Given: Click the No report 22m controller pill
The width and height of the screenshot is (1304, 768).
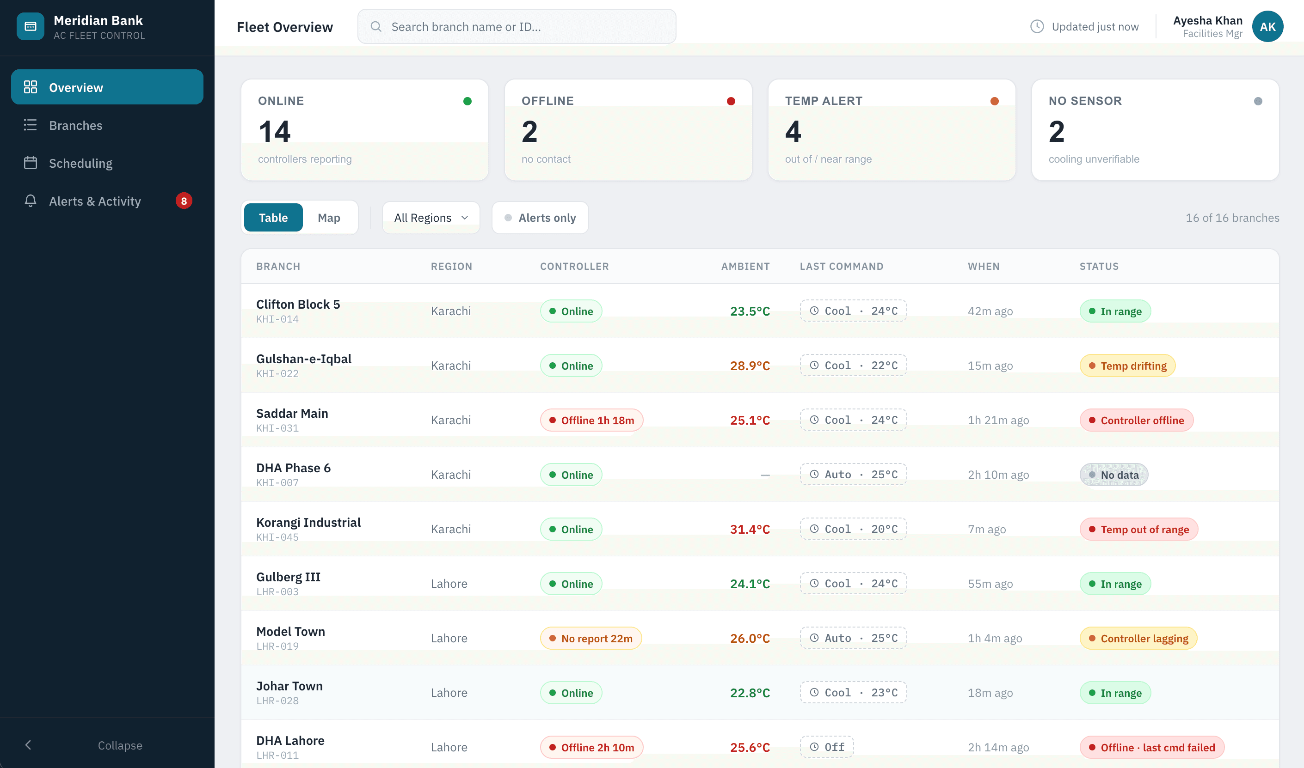Looking at the screenshot, I should click(591, 638).
